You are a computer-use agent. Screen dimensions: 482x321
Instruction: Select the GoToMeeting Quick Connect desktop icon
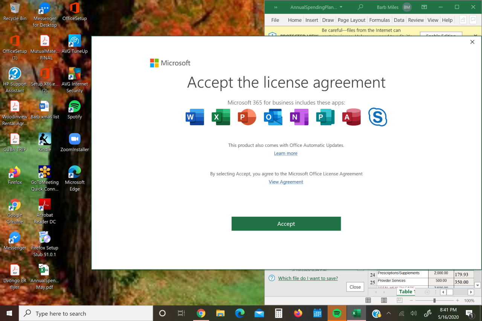(x=44, y=178)
